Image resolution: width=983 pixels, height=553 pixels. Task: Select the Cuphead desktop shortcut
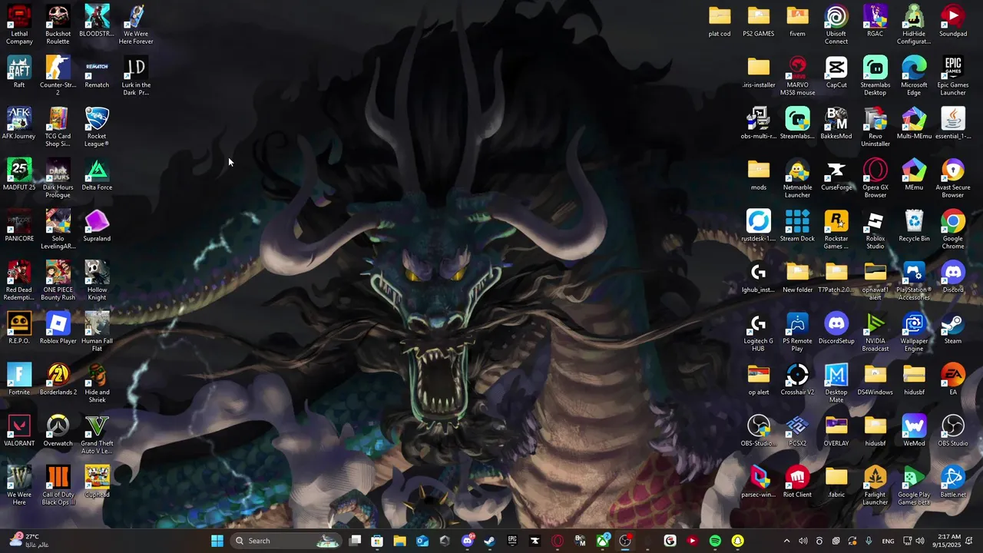(x=97, y=482)
